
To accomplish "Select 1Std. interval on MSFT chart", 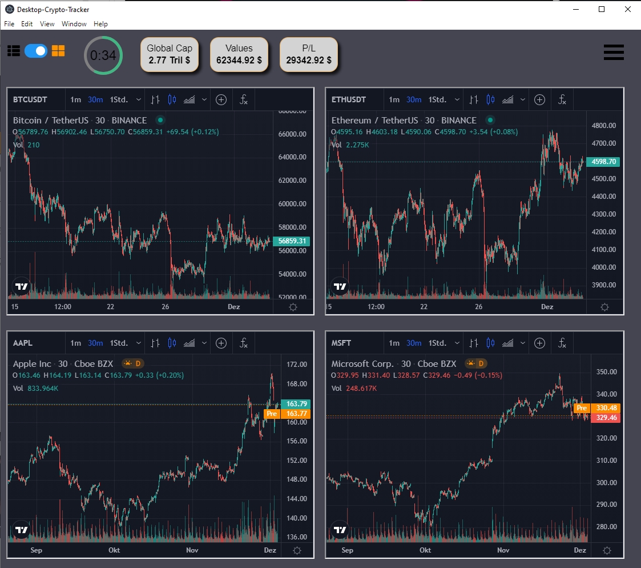I will click(437, 343).
